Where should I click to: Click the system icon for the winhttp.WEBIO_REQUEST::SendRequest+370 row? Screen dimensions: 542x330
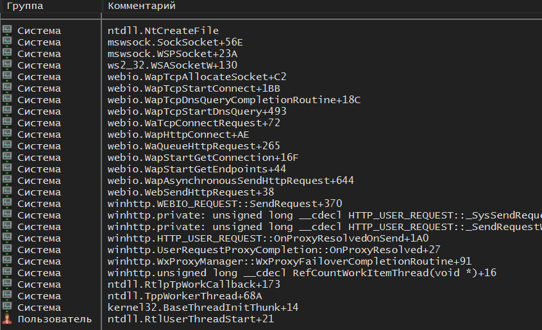tap(8, 203)
